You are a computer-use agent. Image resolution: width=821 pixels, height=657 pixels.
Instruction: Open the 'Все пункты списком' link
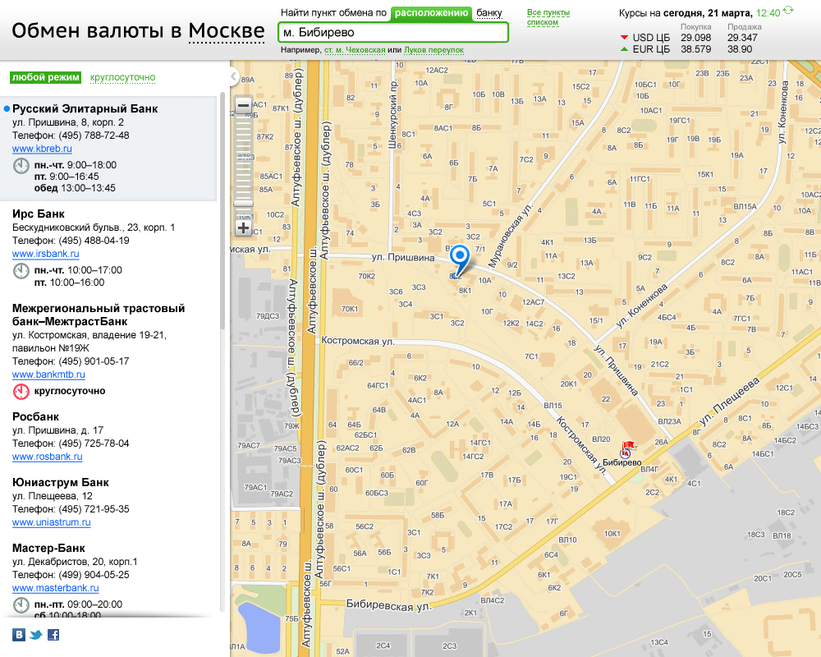coord(548,17)
